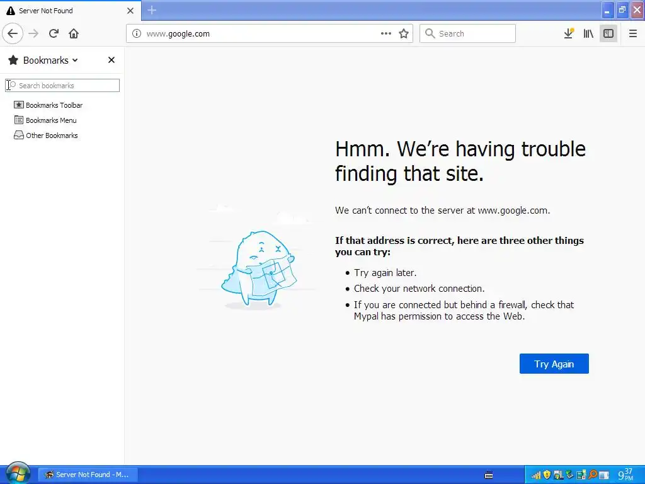Focus the toolbar Search box

[x=467, y=33]
